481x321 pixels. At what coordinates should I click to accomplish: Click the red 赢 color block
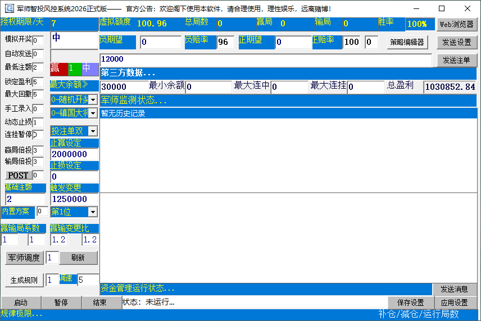[x=59, y=68]
